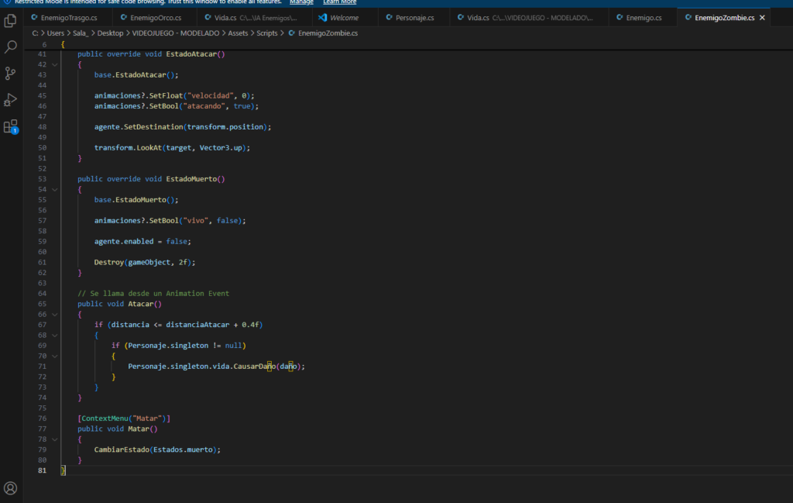Click the "velocidad" string on line 45
The image size is (793, 503).
[210, 95]
